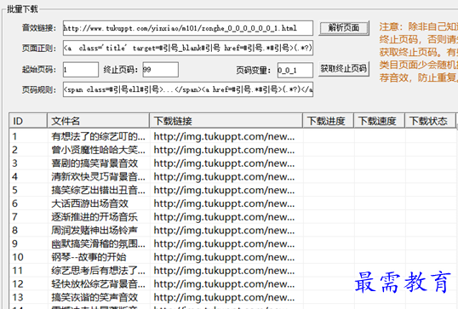Click download link in row 5

(224, 190)
